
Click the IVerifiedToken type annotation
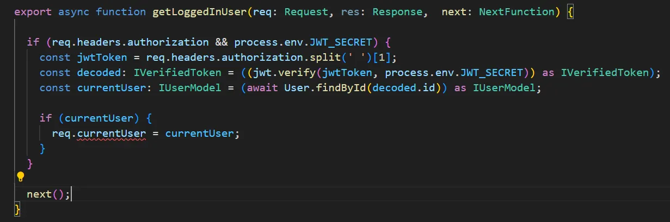tap(177, 72)
